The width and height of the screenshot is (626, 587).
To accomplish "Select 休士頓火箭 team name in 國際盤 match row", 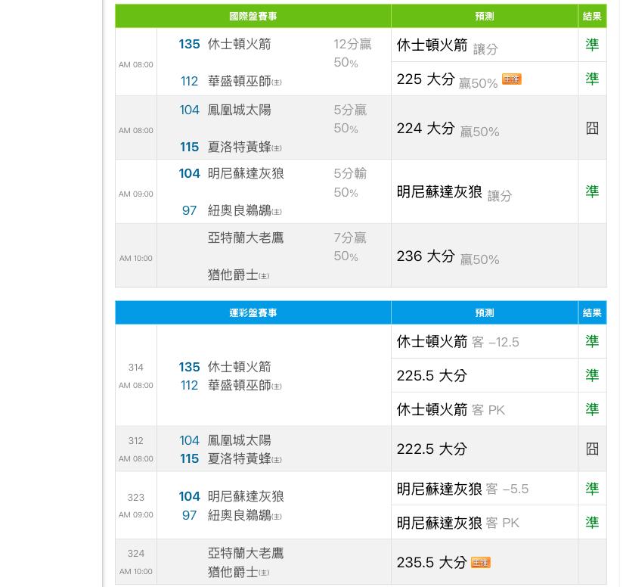I will (x=239, y=44).
